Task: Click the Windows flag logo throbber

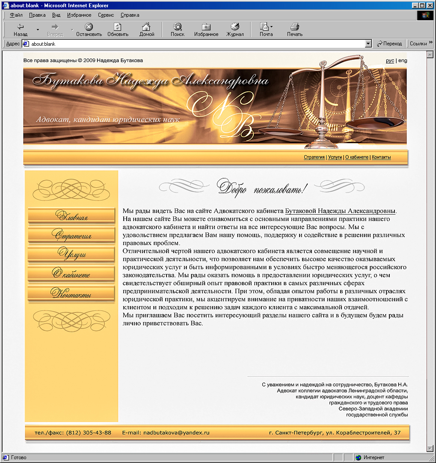Action: pos(426,15)
